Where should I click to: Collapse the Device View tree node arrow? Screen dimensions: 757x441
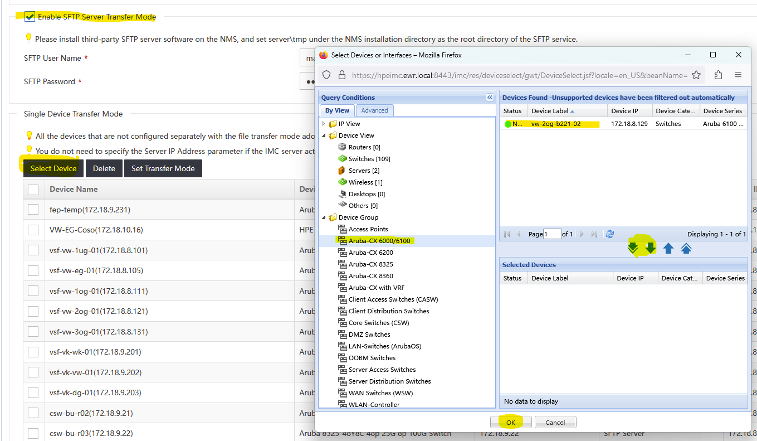tap(324, 135)
